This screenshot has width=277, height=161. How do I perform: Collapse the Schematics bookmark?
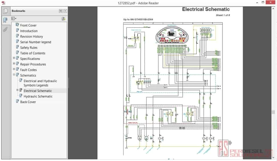(14, 75)
